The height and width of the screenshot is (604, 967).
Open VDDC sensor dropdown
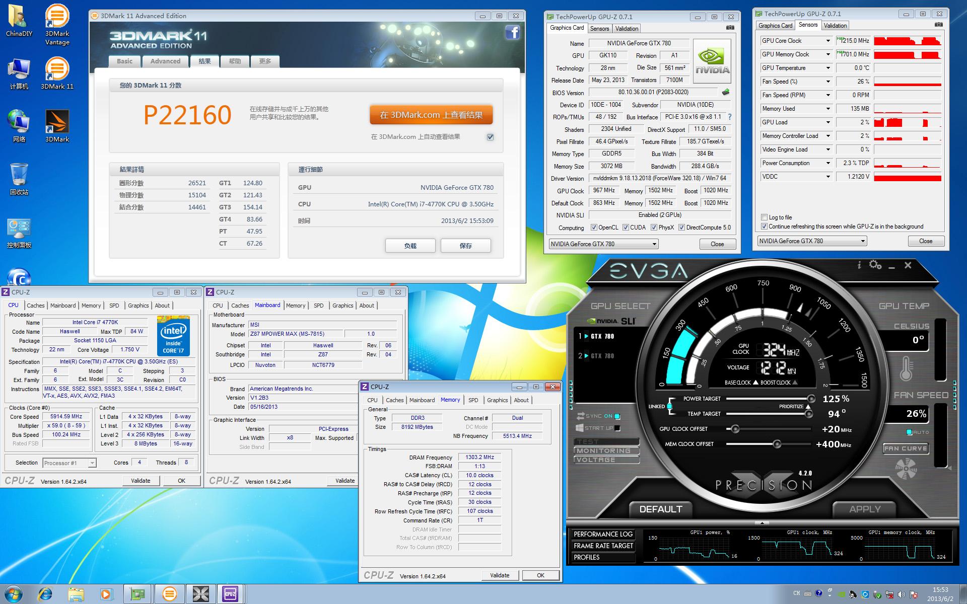coord(827,177)
